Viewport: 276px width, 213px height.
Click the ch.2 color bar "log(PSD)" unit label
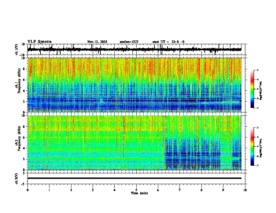[261, 148]
